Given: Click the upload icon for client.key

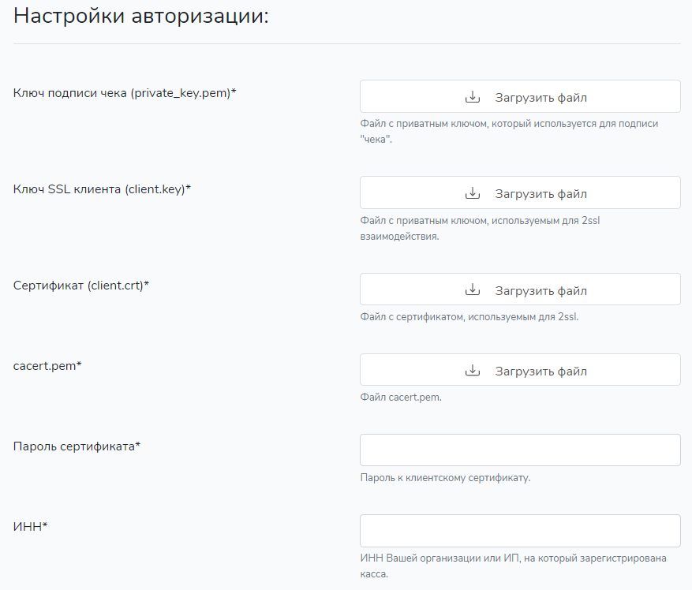Looking at the screenshot, I should (x=472, y=192).
